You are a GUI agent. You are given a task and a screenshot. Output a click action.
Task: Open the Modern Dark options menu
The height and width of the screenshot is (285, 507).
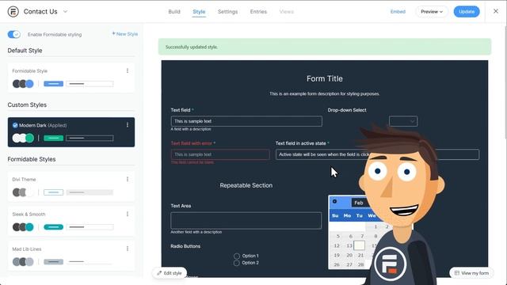[128, 125]
